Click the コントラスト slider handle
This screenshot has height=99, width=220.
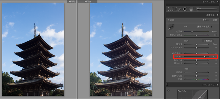(x=196, y=48)
